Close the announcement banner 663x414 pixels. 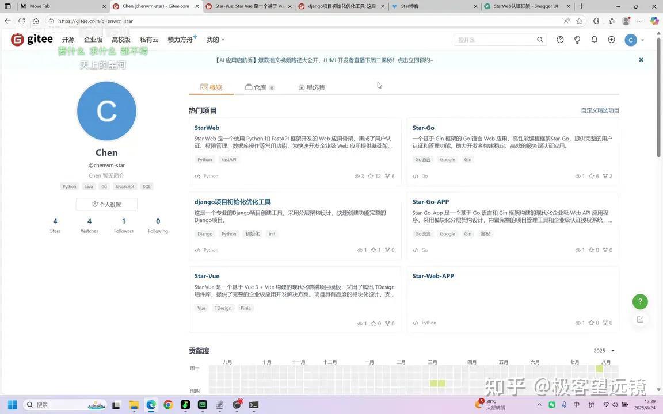pos(641,60)
